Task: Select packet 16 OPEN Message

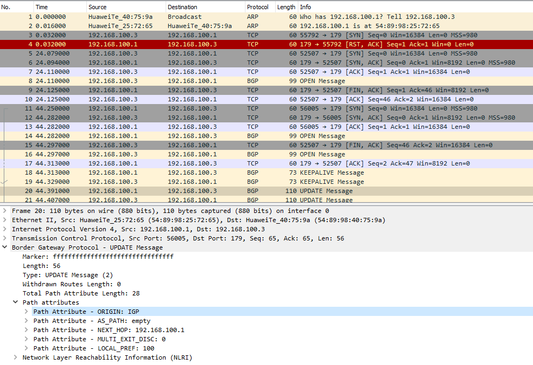Action: click(x=266, y=154)
